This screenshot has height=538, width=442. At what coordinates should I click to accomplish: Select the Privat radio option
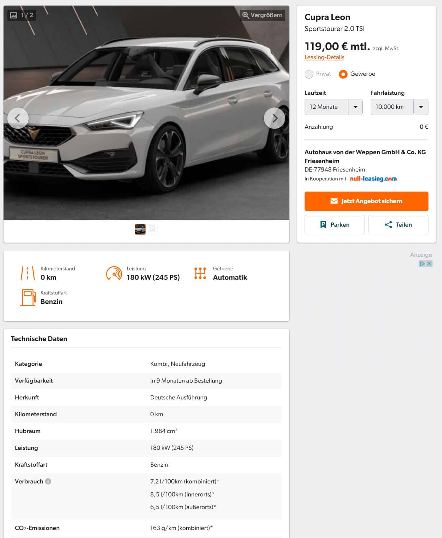tap(309, 74)
